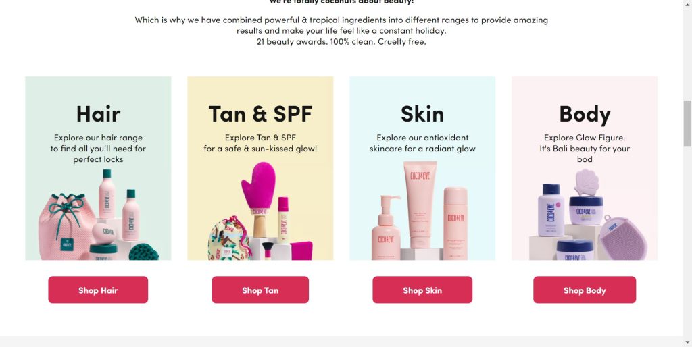Select the Skin category heading
The image size is (692, 347).
coord(422,114)
